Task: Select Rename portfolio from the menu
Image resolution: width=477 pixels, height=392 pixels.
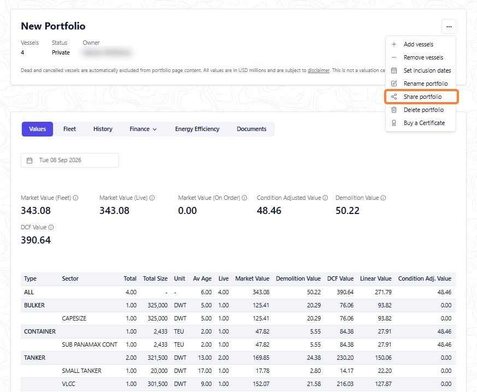Action: pos(420,84)
